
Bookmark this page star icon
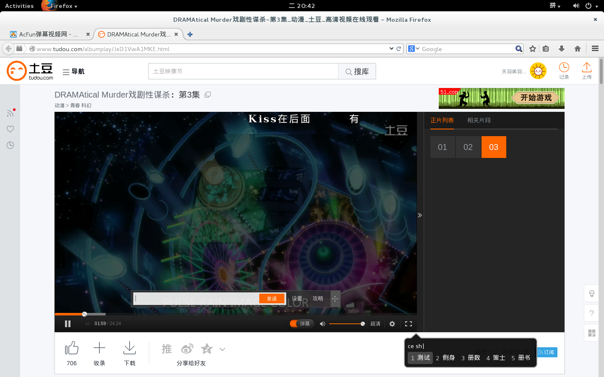[x=533, y=49]
